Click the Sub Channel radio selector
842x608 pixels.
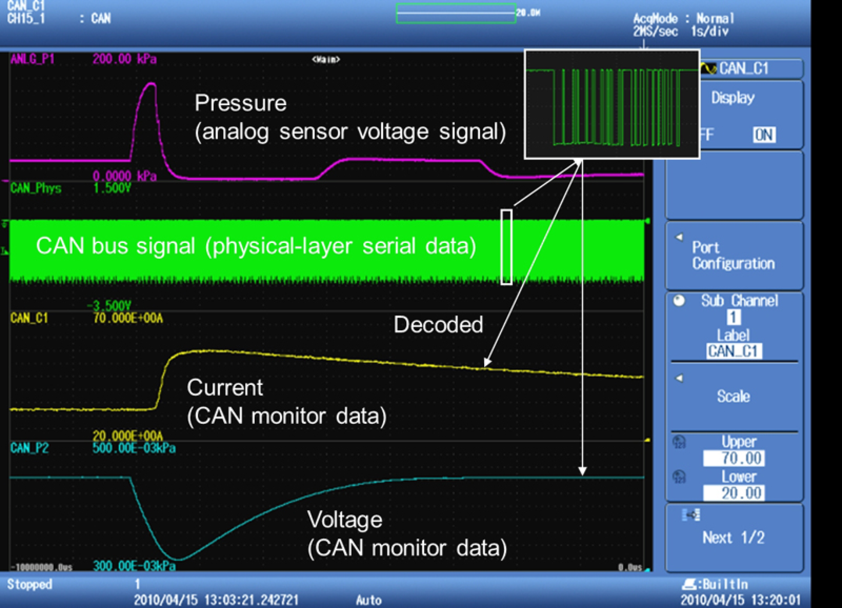tap(679, 300)
